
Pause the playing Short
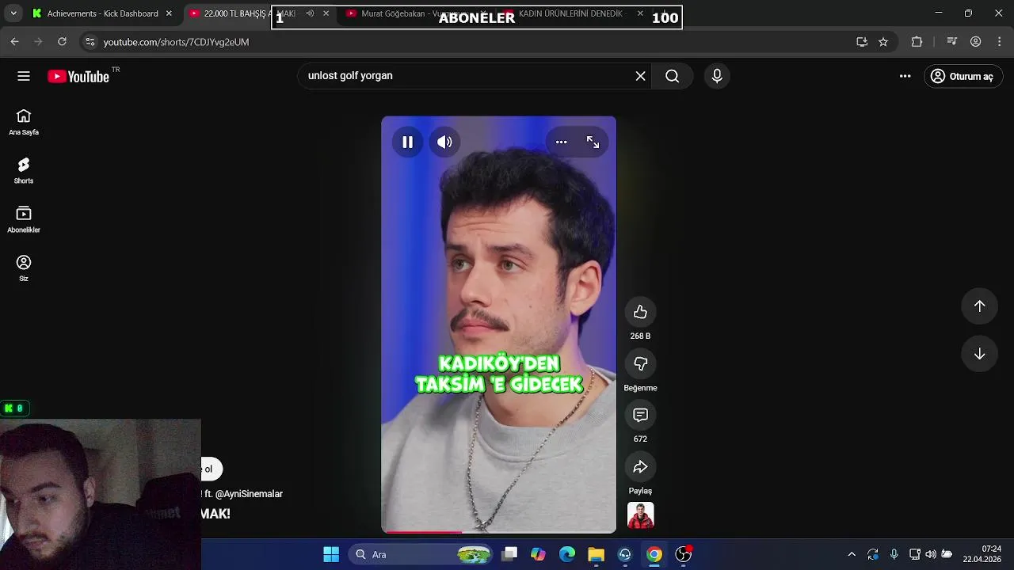click(x=407, y=142)
